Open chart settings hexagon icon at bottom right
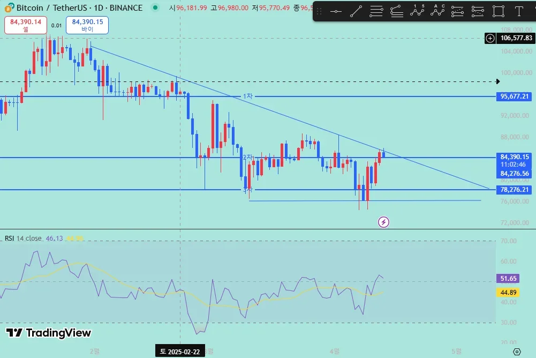Screen dimensions: 536x358 coord(517,352)
